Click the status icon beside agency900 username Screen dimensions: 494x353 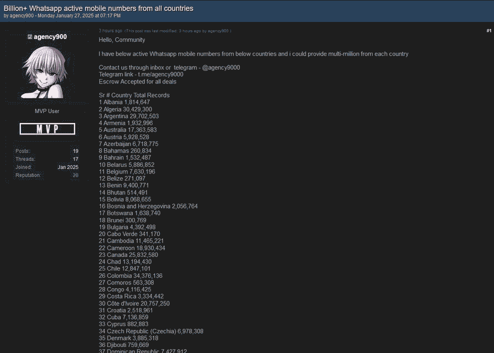(x=30, y=37)
